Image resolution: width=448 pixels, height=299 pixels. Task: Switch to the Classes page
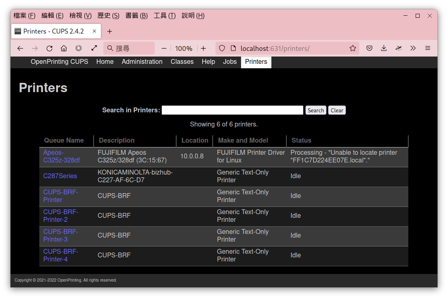(x=182, y=62)
